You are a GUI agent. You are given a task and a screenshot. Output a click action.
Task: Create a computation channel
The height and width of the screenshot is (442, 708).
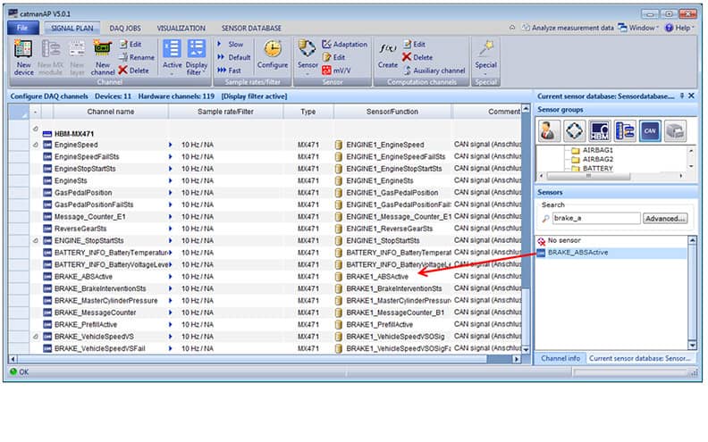point(387,55)
